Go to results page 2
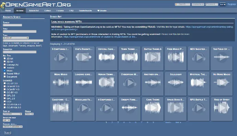The image size is (237, 136). [x=112, y=122]
